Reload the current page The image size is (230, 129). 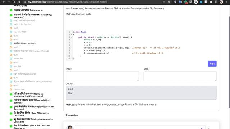tap(14, 2)
